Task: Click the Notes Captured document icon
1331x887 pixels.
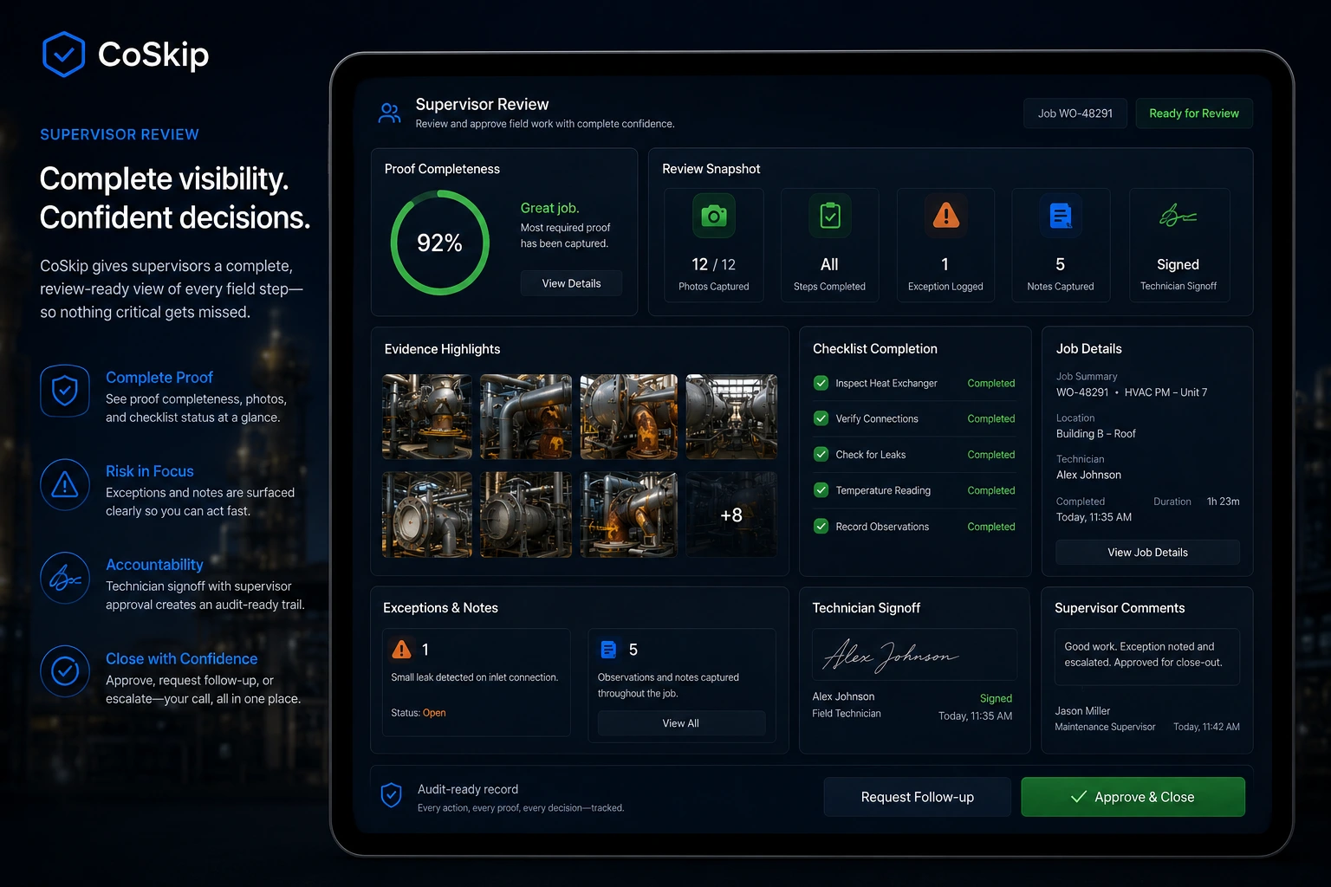Action: click(x=1061, y=216)
